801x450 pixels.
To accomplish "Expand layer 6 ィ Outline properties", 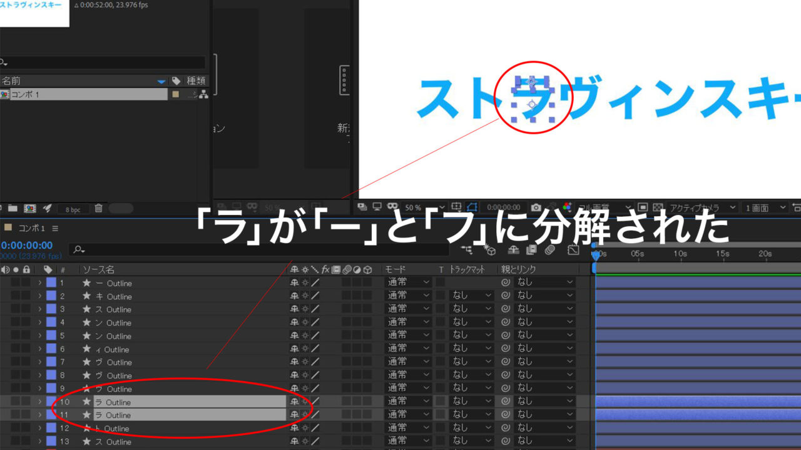I will [39, 349].
